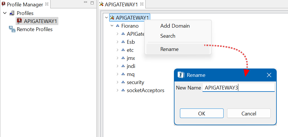Expand the jmx tree node
This screenshot has width=288, height=137.
118,58
